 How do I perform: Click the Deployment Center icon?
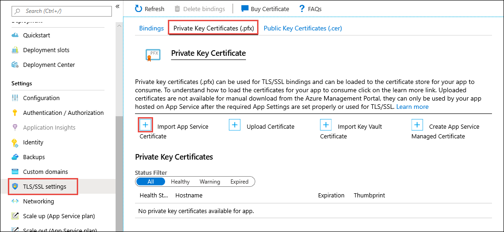(15, 65)
